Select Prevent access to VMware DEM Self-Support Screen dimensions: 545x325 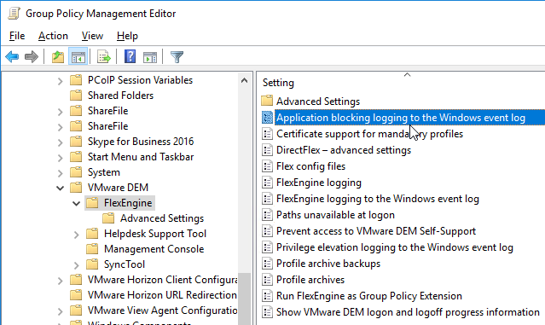(x=376, y=231)
